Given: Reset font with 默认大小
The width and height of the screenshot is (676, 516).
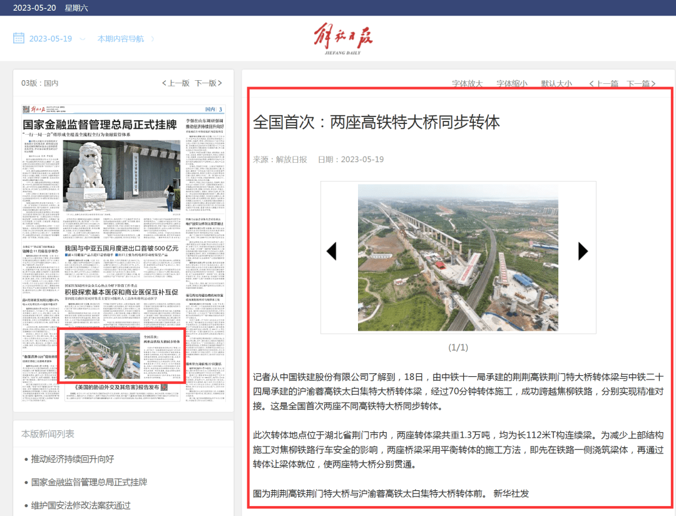Looking at the screenshot, I should click(556, 83).
